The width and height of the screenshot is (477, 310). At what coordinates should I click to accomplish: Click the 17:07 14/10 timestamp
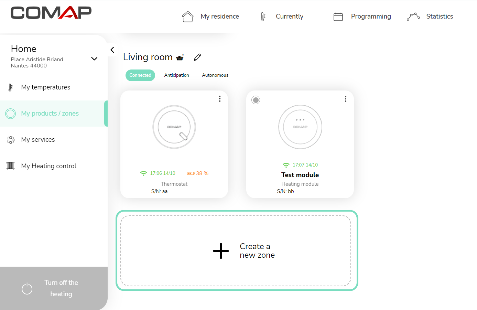pyautogui.click(x=305, y=165)
